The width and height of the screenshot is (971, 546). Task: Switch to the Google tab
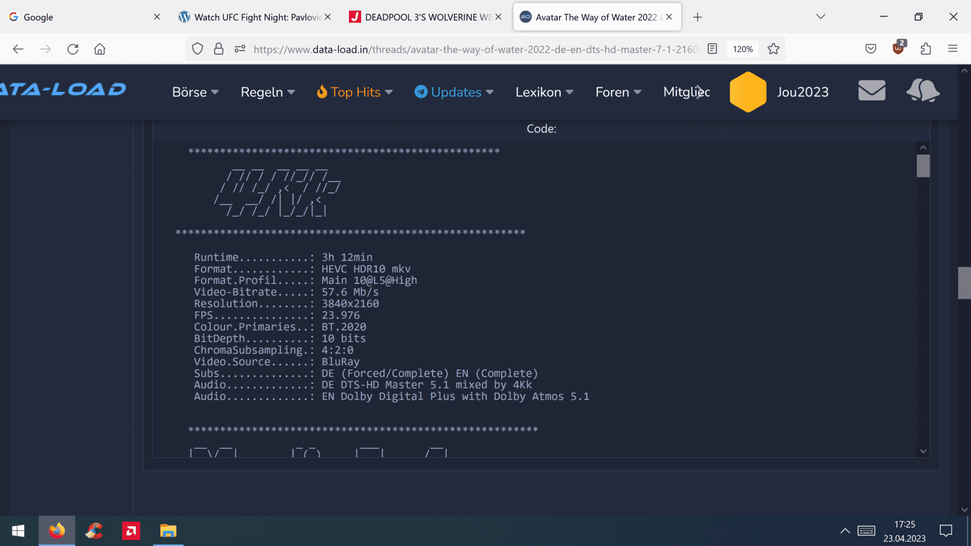[x=84, y=17]
